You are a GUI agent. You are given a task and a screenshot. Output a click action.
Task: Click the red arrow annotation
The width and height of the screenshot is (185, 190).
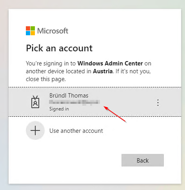[x=115, y=114]
